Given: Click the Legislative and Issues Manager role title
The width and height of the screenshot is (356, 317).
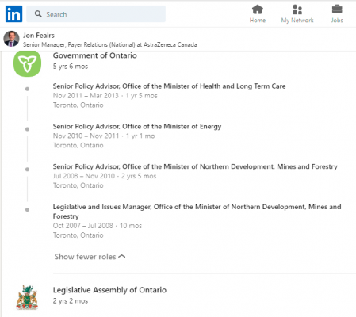Looking at the screenshot, I should click(197, 212).
